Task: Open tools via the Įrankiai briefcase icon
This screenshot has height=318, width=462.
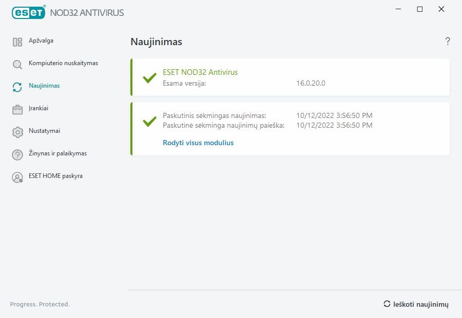Action: click(17, 110)
